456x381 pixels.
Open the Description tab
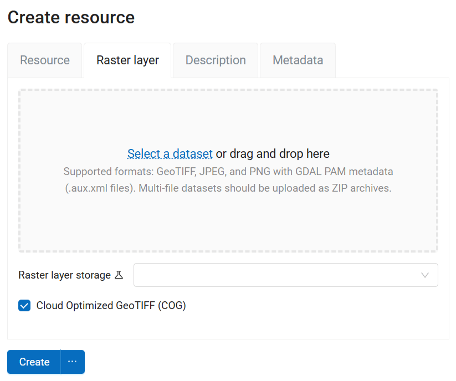(216, 60)
